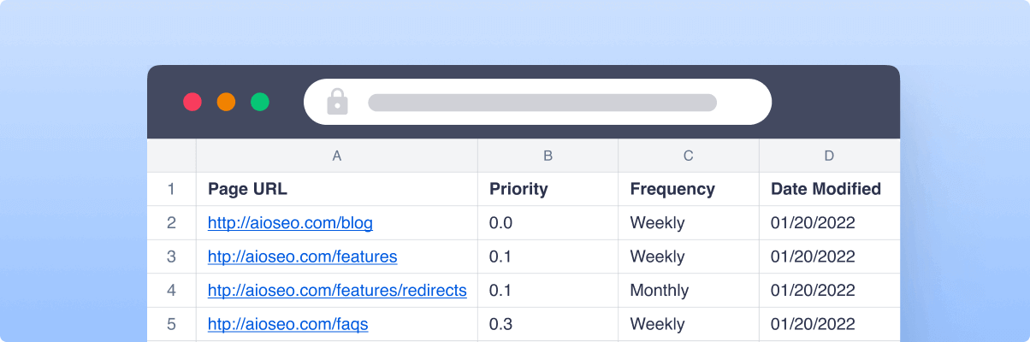Select column B header
This screenshot has width=1030, height=342.
point(548,156)
